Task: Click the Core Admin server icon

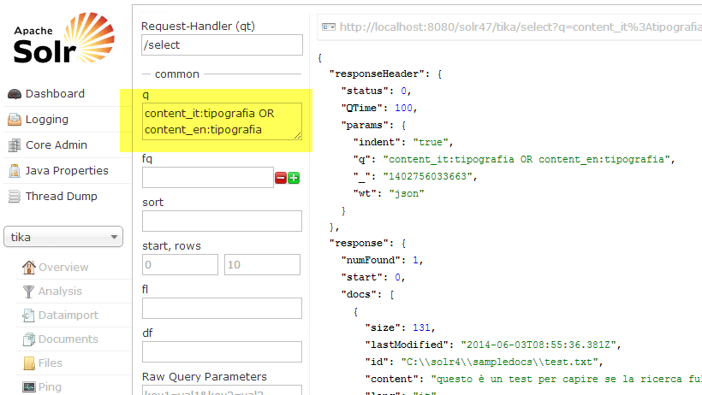Action: (15, 145)
